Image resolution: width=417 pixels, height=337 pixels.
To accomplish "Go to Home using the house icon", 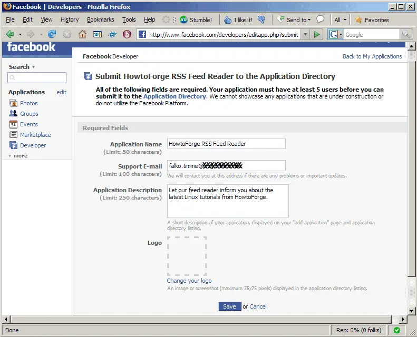I will point(82,34).
